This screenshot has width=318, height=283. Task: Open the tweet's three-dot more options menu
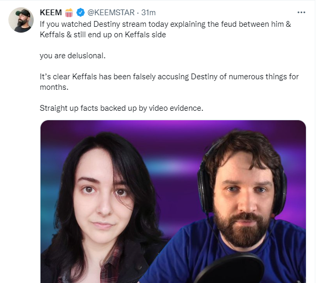point(301,13)
